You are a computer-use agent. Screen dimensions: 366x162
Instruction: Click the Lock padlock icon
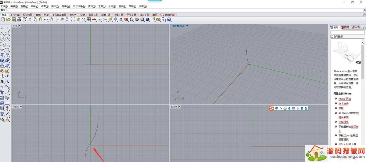(x=121, y=20)
